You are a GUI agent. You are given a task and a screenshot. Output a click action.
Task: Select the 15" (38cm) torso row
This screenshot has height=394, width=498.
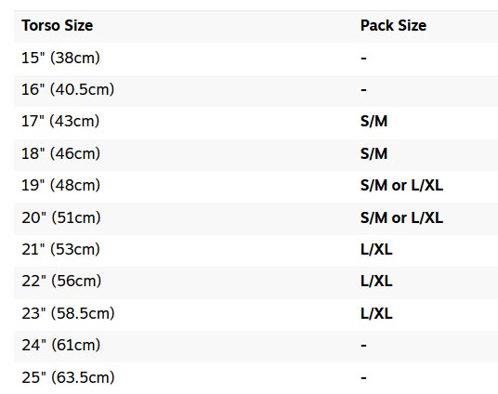tap(256, 59)
